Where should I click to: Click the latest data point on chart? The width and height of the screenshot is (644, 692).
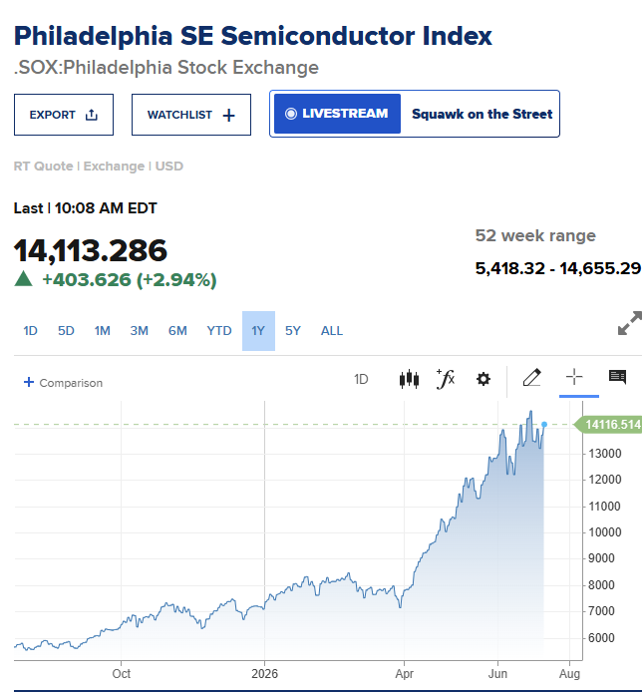click(x=544, y=425)
